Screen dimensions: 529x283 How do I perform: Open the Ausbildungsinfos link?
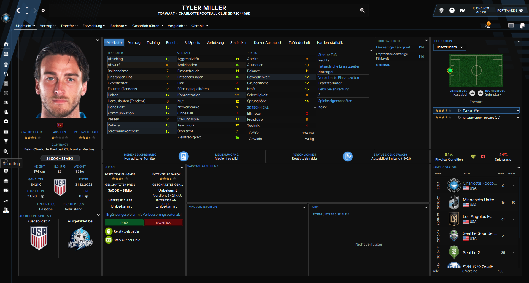coord(35,216)
